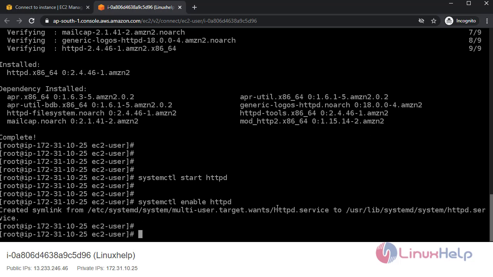Click the terminal scrollbar thumb
The width and height of the screenshot is (493, 277).
click(491, 217)
